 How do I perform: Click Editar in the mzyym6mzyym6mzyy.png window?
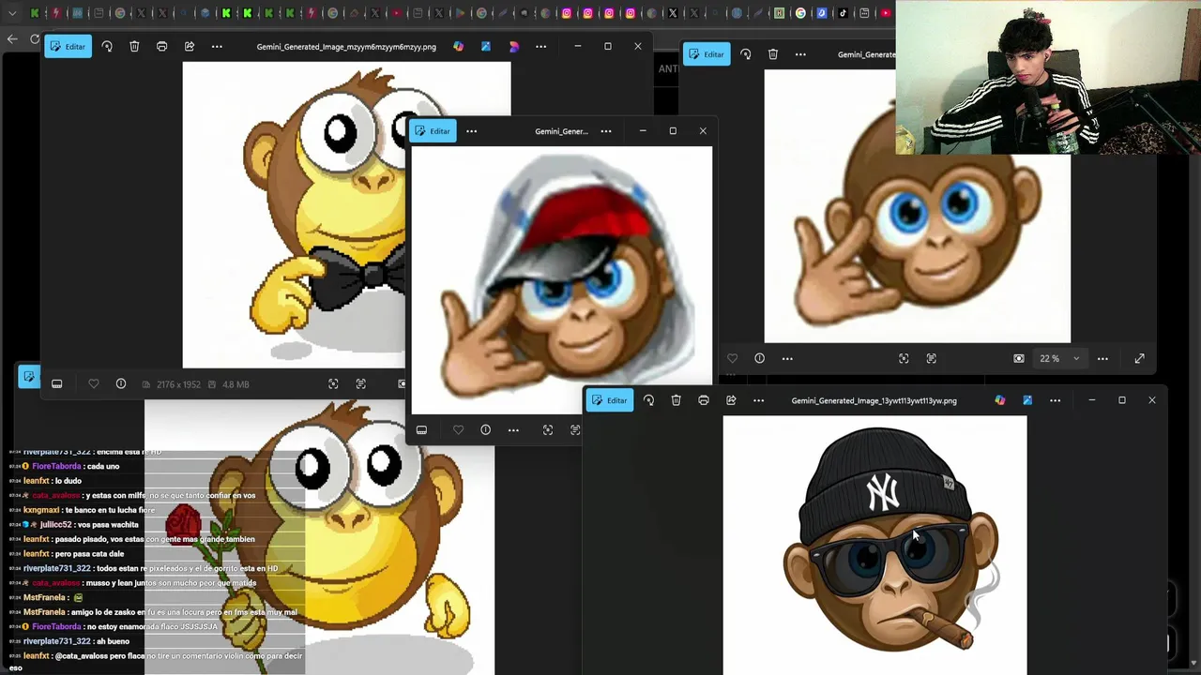coord(68,46)
